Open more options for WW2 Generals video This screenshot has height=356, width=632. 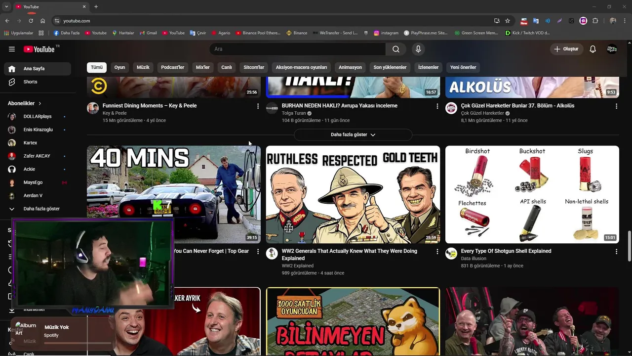[x=437, y=251]
